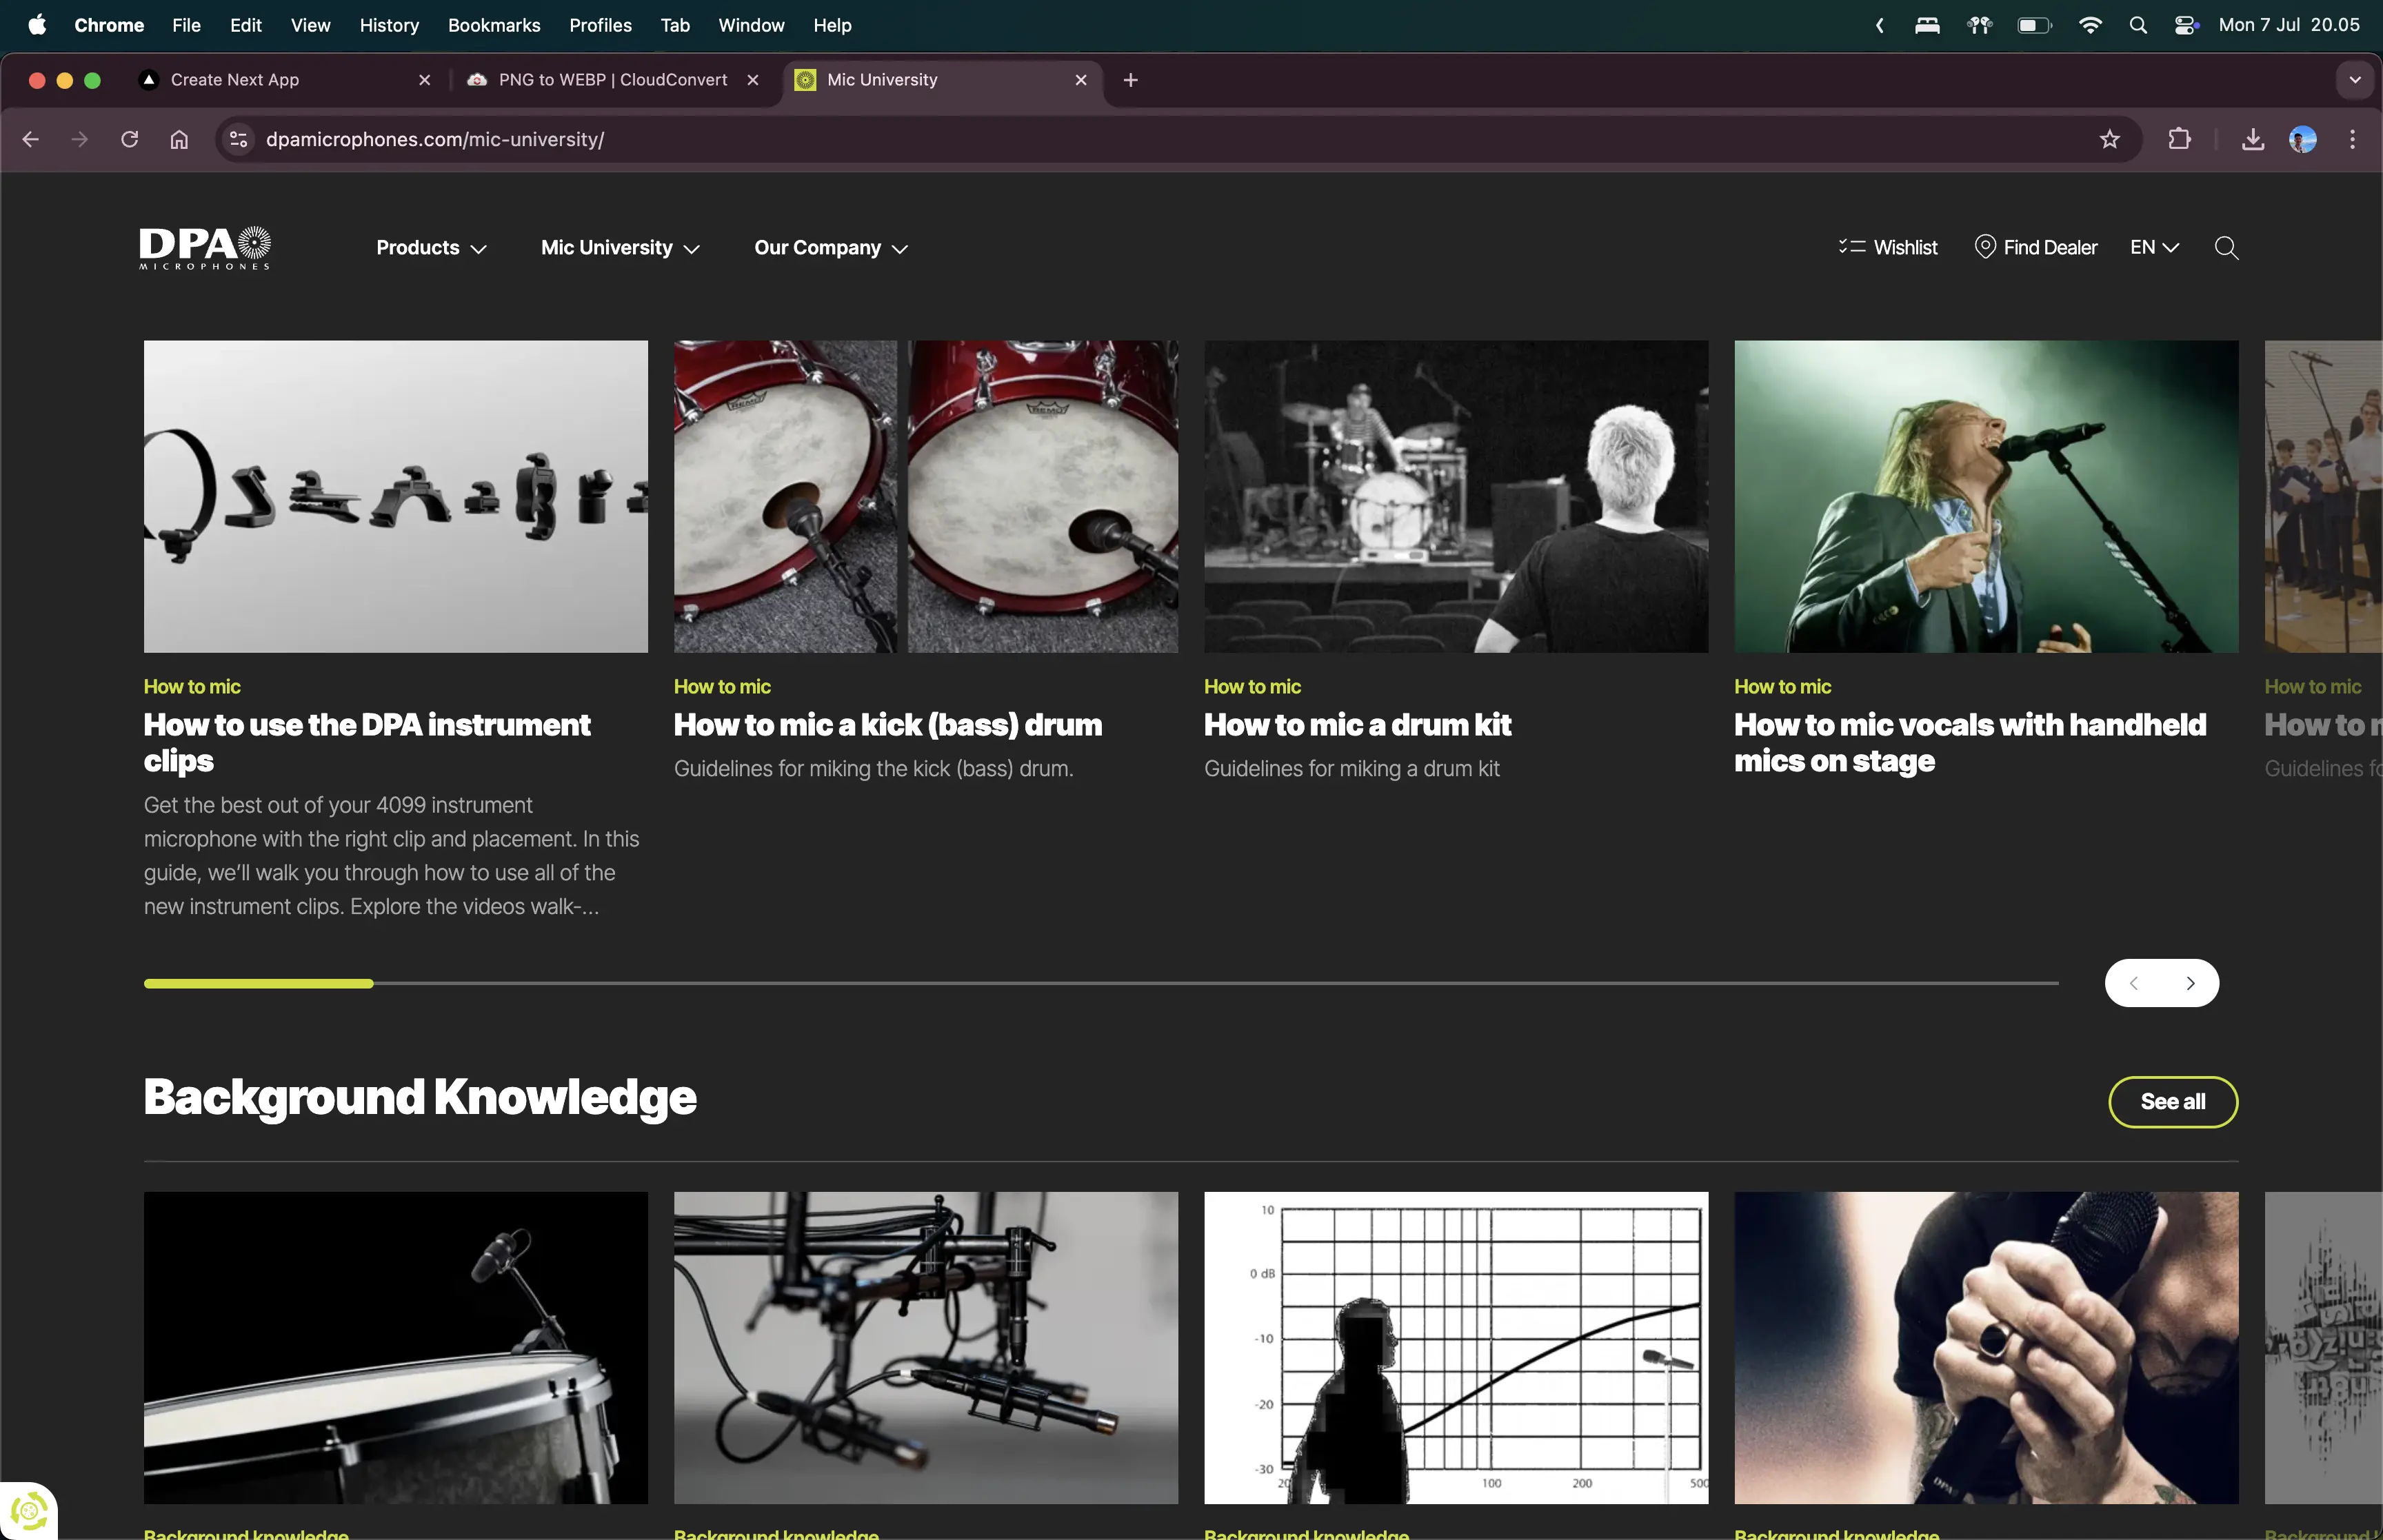
Task: Open the site search magnifier icon
Action: [2226, 248]
